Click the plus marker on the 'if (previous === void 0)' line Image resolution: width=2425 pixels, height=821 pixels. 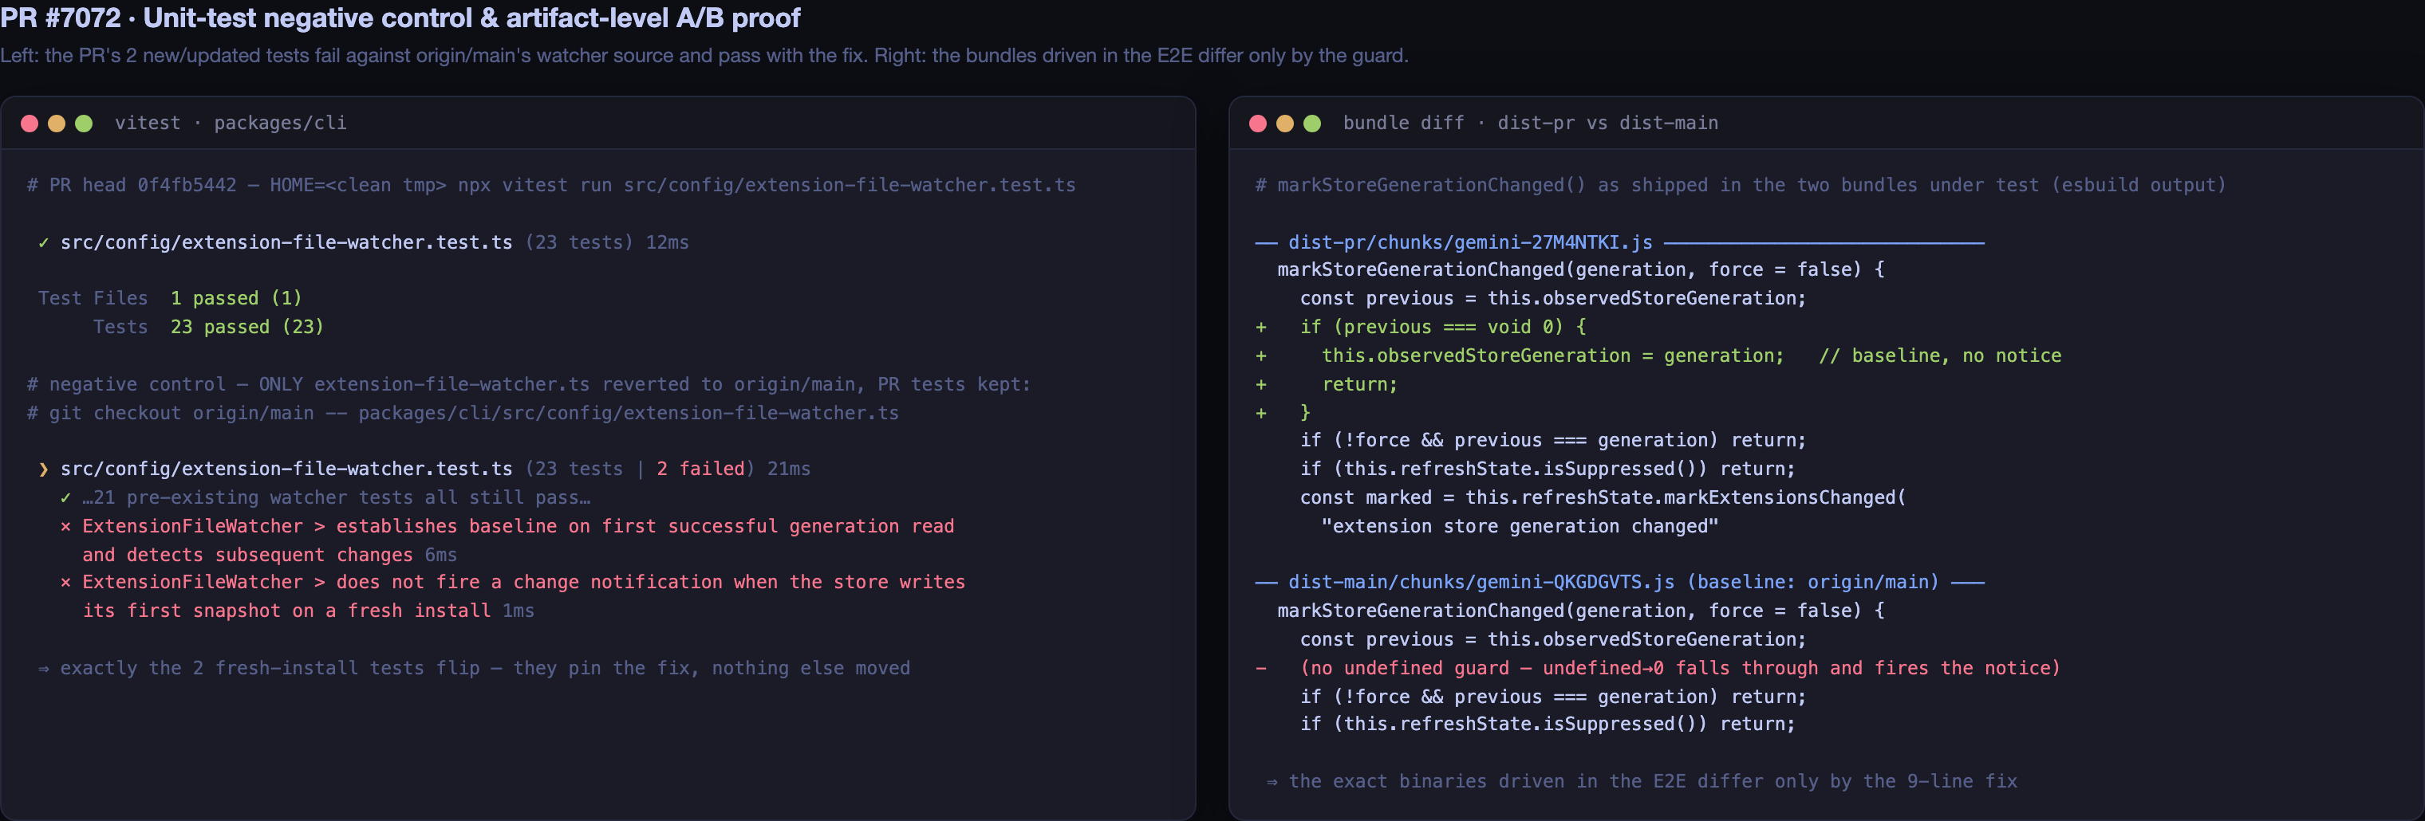click(1260, 328)
